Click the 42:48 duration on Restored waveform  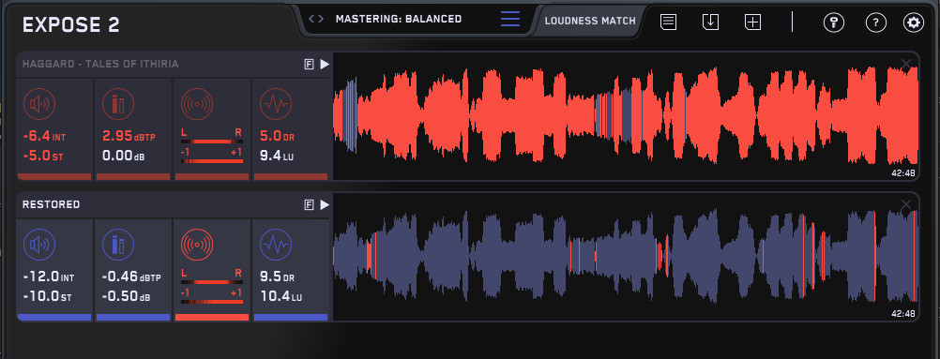coord(902,313)
